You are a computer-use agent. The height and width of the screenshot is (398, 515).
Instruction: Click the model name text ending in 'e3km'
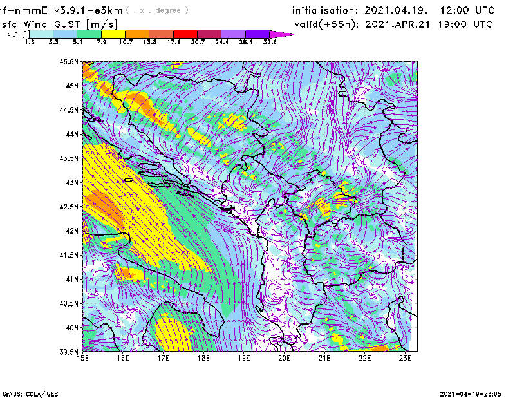61,10
